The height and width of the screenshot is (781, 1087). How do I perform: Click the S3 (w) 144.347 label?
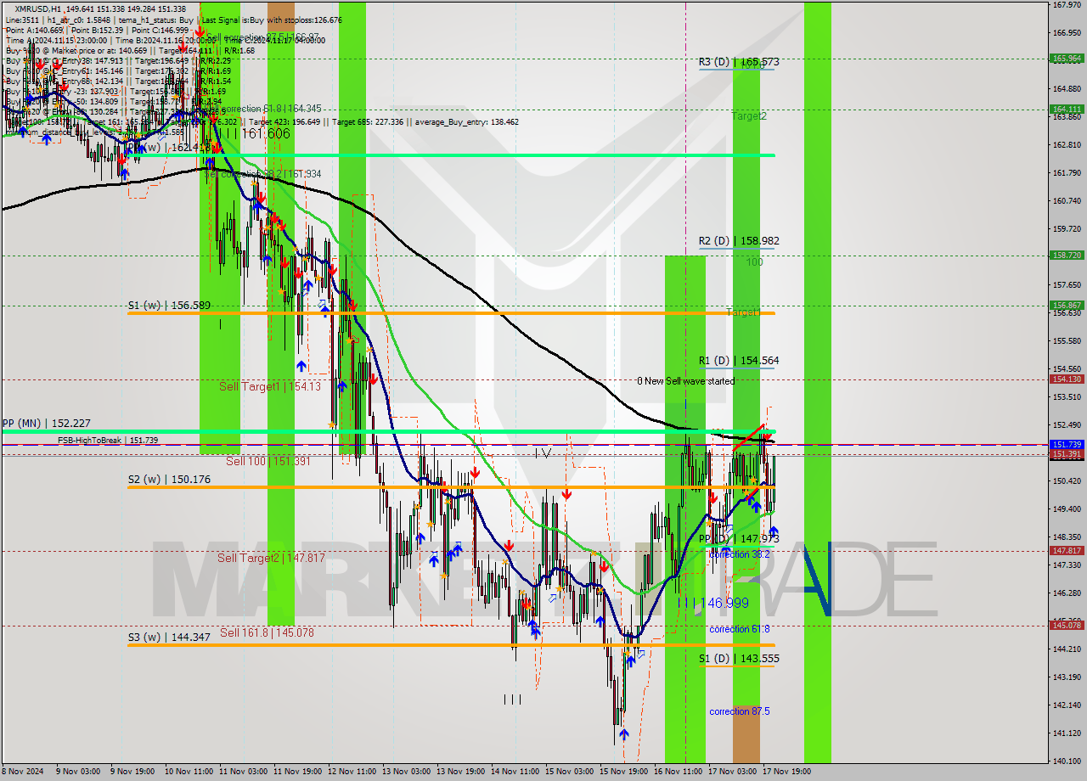point(169,638)
